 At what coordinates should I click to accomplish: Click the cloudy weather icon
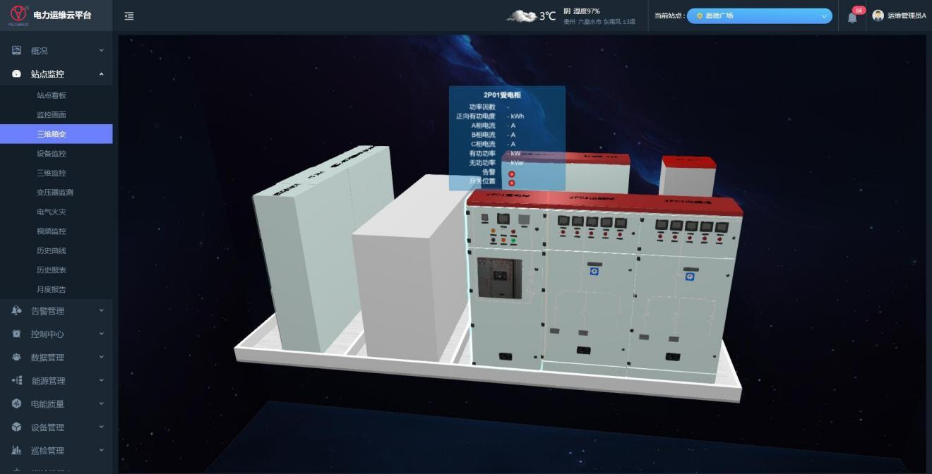(x=521, y=16)
